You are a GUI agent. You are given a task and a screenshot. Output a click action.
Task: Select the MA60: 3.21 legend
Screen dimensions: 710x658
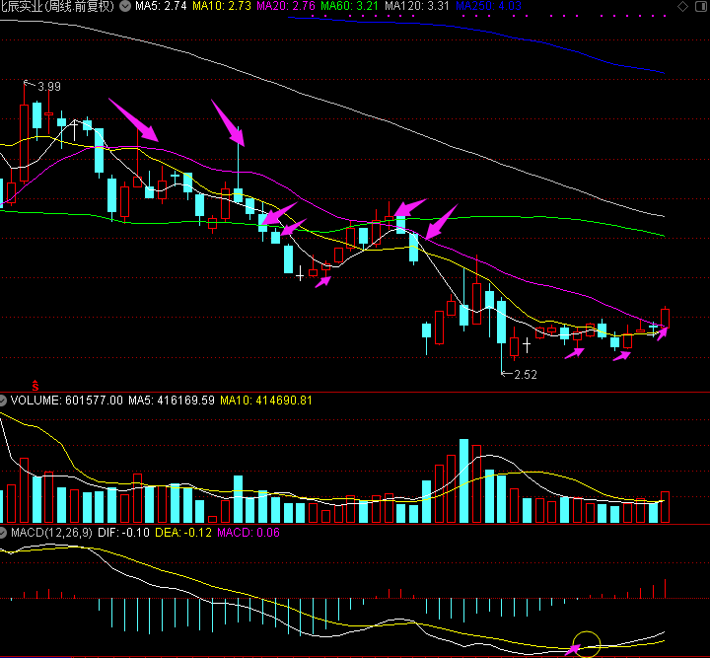click(x=349, y=6)
